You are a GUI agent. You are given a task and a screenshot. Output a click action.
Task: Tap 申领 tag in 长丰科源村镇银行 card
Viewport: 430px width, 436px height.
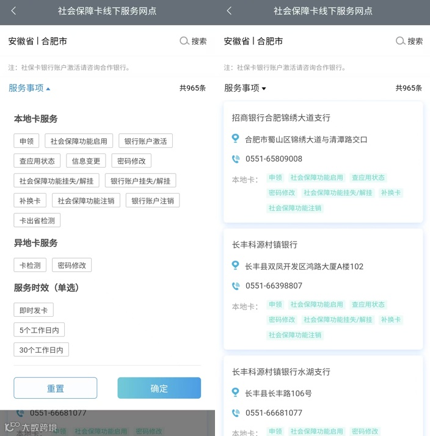click(x=275, y=305)
